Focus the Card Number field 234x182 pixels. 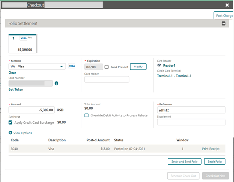pos(30,83)
